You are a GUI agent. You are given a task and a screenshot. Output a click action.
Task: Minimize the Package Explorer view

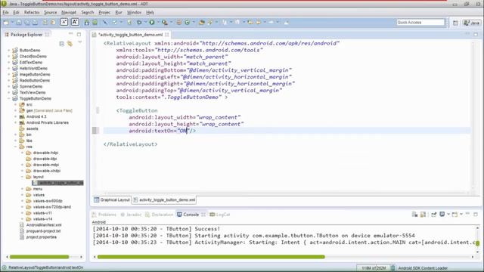(x=70, y=33)
